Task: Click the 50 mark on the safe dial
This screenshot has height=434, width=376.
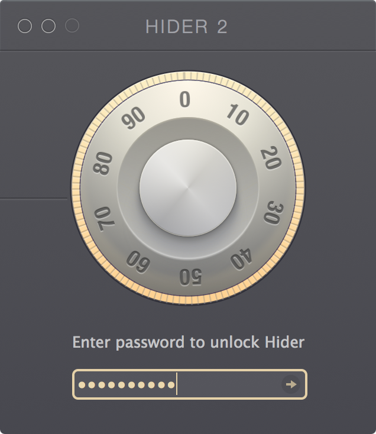Action: click(190, 277)
